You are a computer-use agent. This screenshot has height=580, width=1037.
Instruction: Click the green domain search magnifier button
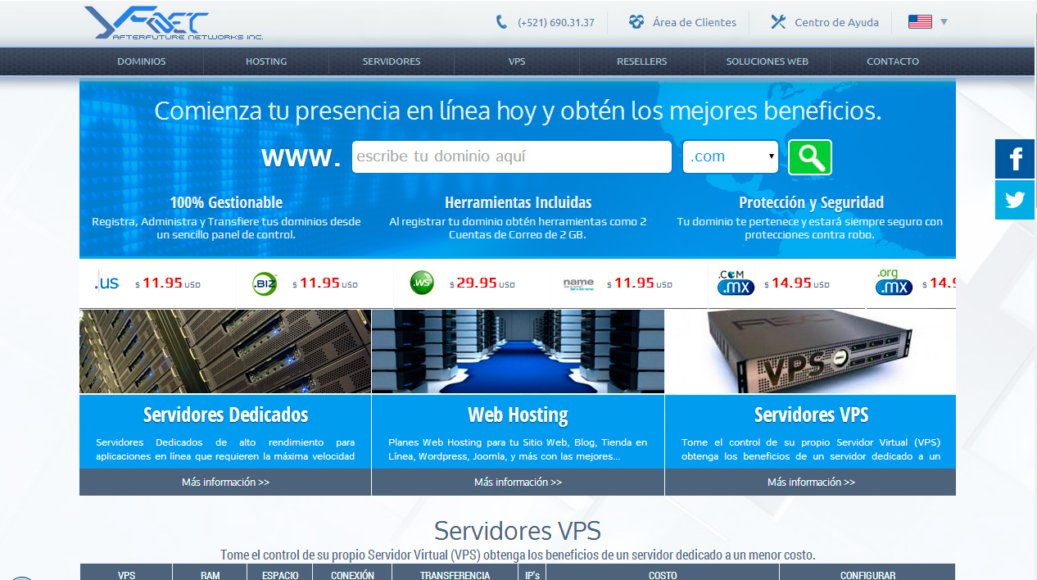coord(809,157)
